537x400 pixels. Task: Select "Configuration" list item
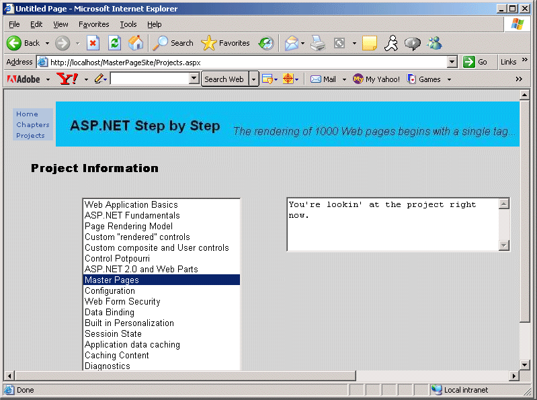[162, 290]
